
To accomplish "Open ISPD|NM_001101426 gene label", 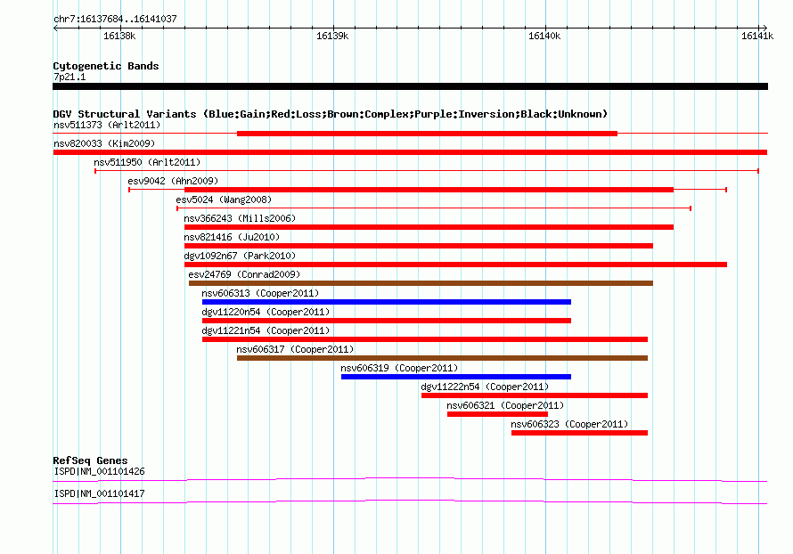I will 99,471.
